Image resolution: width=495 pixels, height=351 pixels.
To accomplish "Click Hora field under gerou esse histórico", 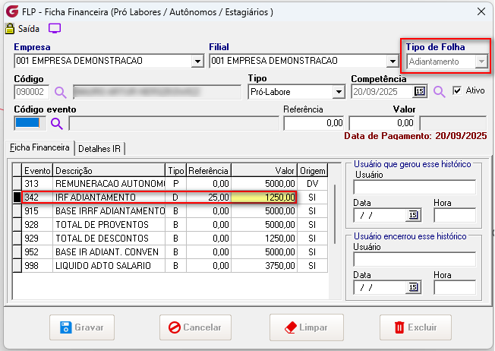I will click(455, 215).
